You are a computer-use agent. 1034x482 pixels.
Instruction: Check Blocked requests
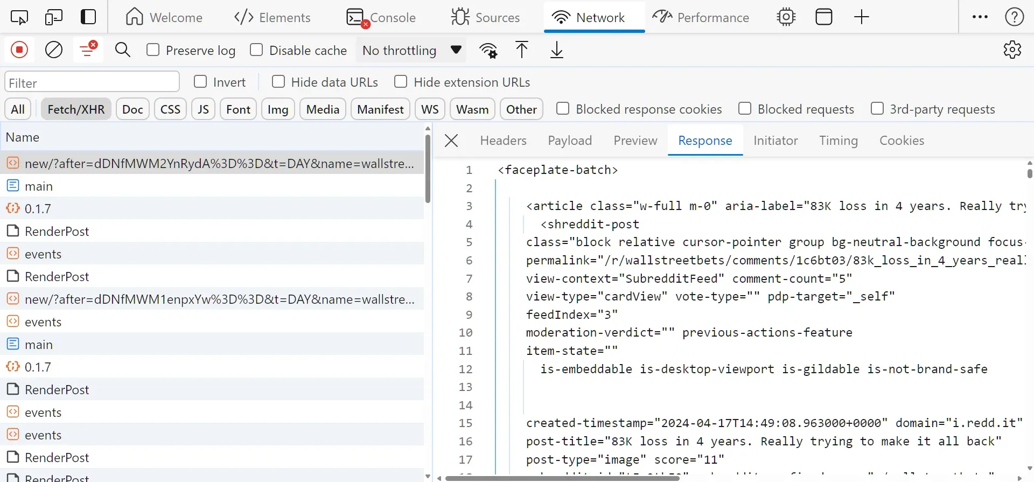point(745,109)
